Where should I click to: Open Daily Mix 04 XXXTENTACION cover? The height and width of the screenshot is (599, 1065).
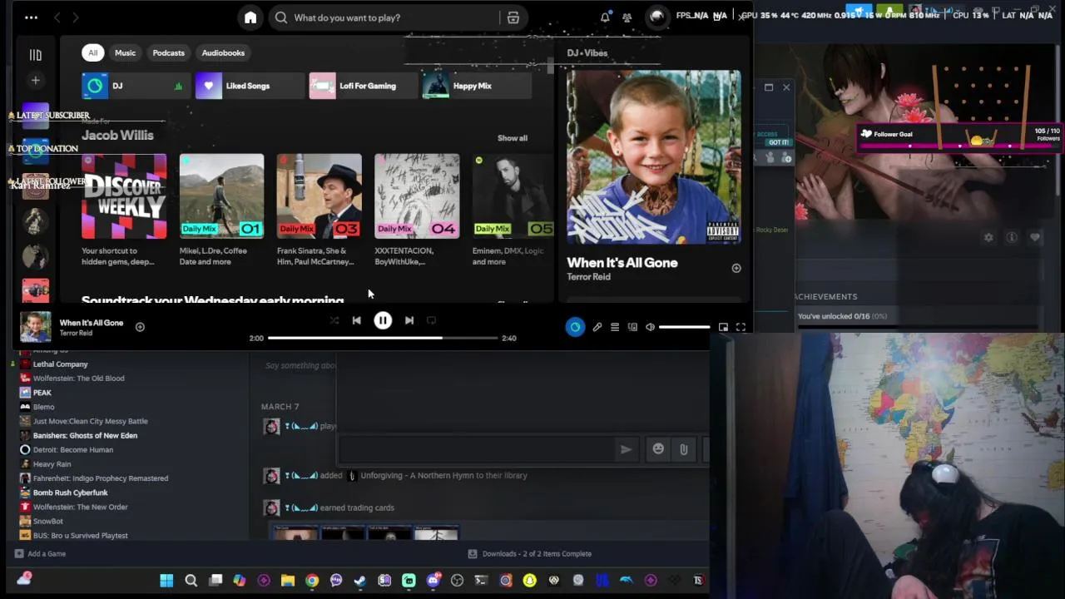[x=417, y=196]
